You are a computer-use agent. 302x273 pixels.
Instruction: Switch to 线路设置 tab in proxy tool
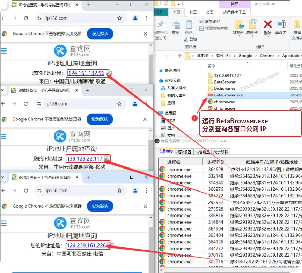[x=184, y=152]
